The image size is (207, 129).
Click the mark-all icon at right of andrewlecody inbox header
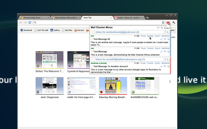(168, 32)
